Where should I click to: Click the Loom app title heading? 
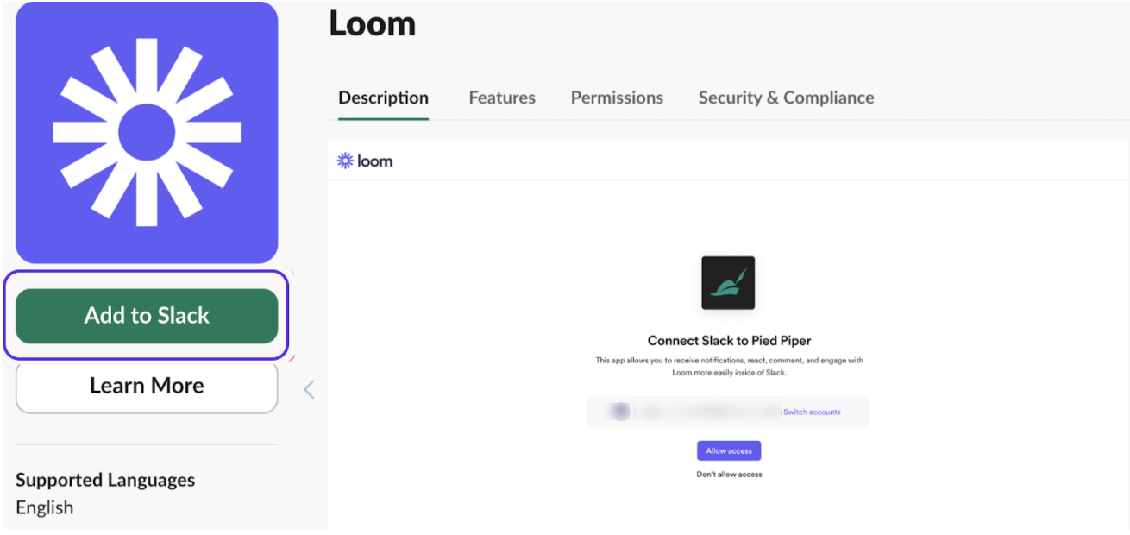point(373,23)
